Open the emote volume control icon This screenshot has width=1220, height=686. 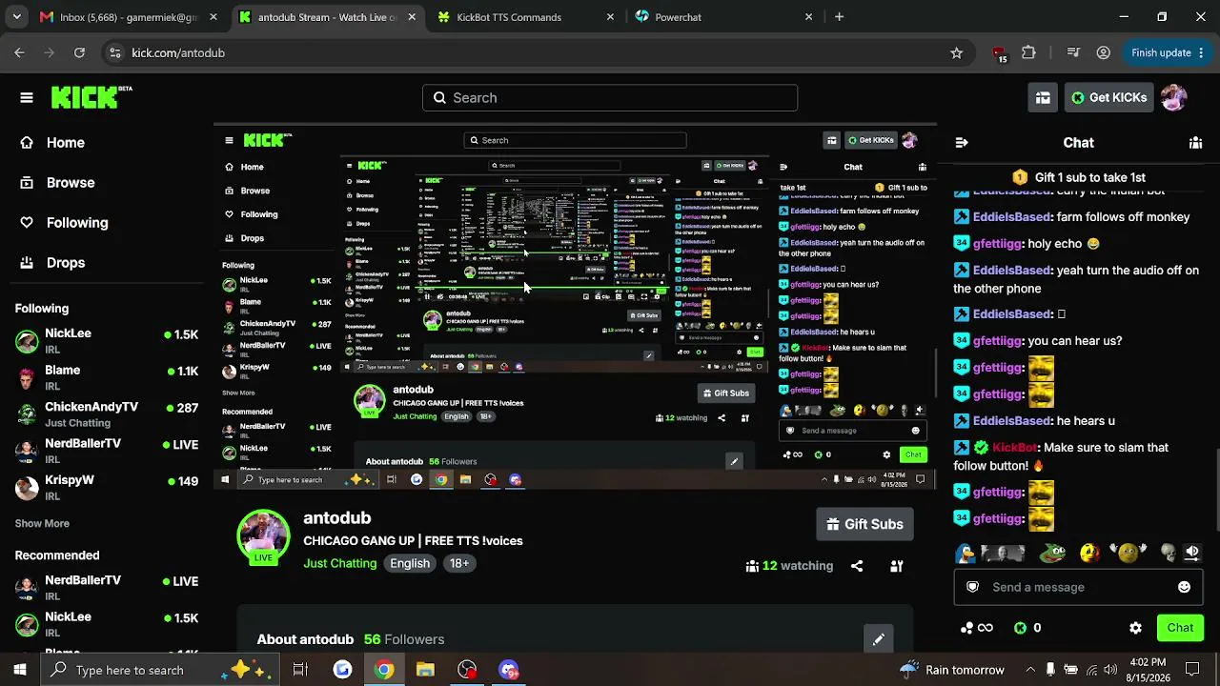pos(1191,553)
